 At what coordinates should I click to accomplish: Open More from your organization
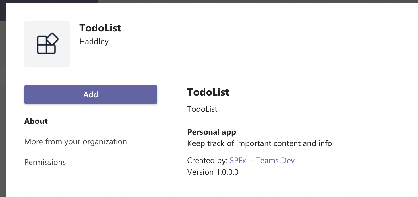coord(76,142)
